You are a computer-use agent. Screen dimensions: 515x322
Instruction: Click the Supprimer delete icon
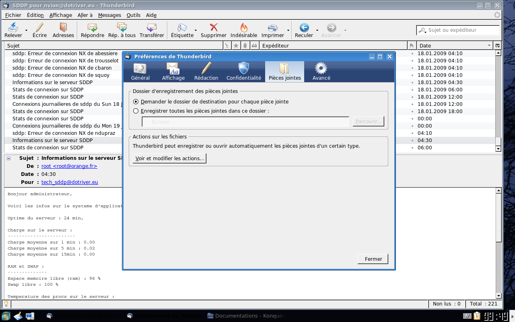[214, 28]
